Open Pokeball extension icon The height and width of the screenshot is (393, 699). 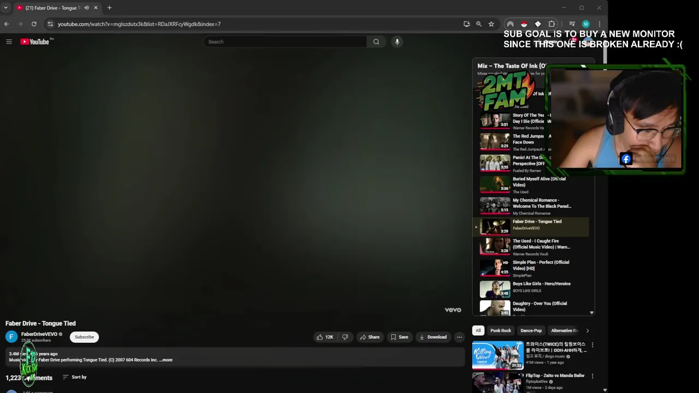pyautogui.click(x=524, y=24)
